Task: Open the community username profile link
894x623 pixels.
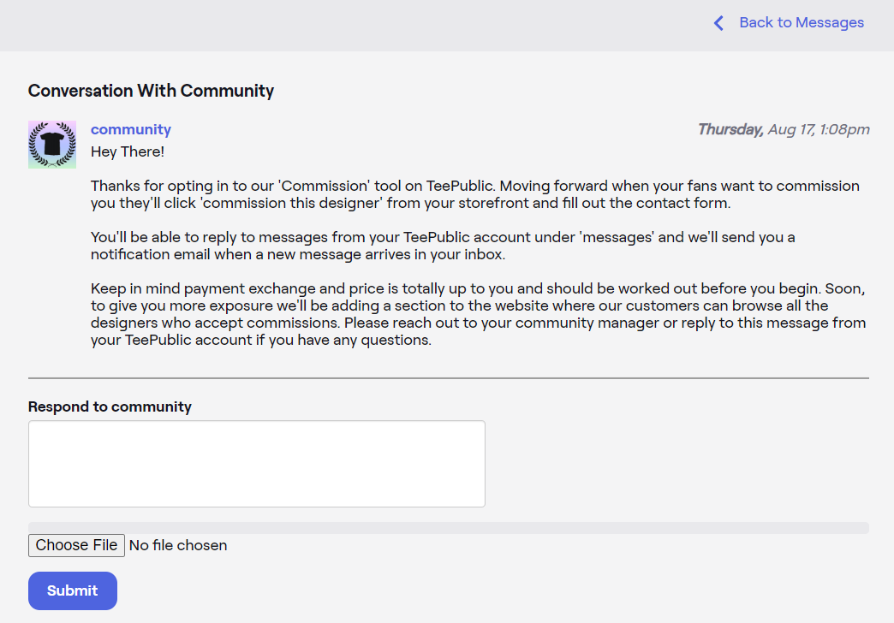Action: pos(130,129)
